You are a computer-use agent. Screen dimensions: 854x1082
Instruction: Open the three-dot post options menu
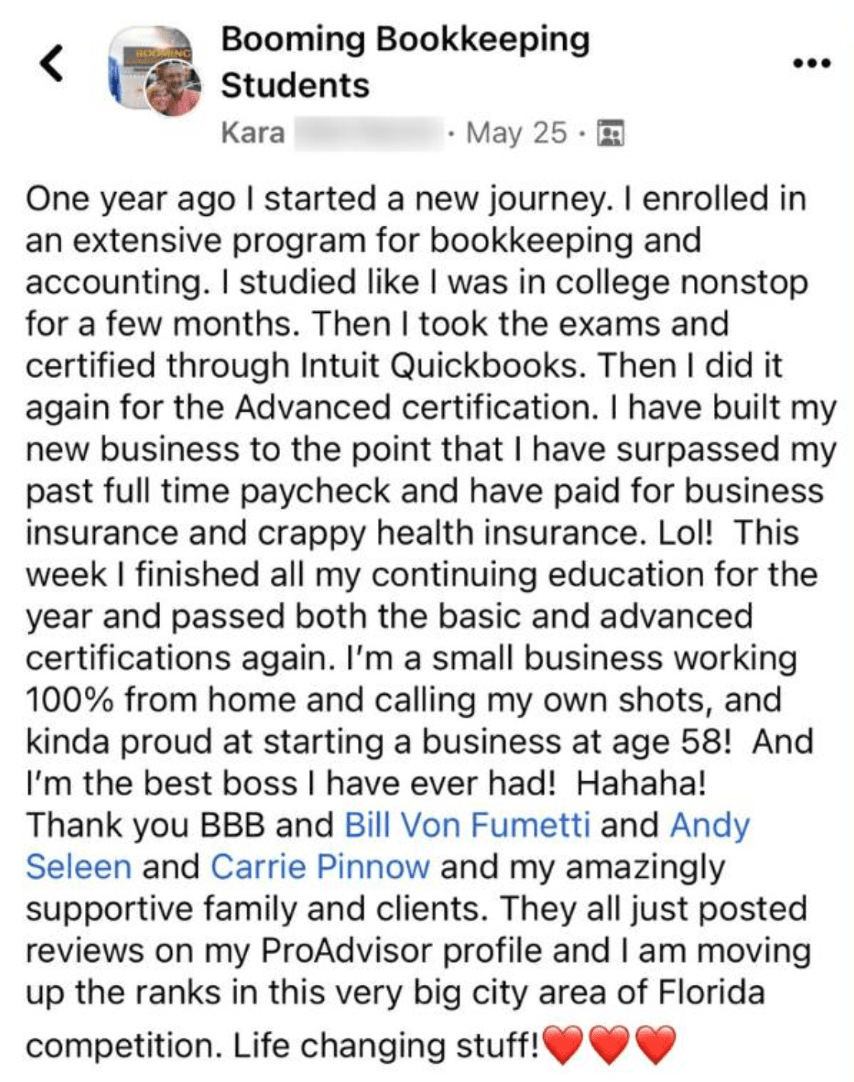tap(812, 63)
